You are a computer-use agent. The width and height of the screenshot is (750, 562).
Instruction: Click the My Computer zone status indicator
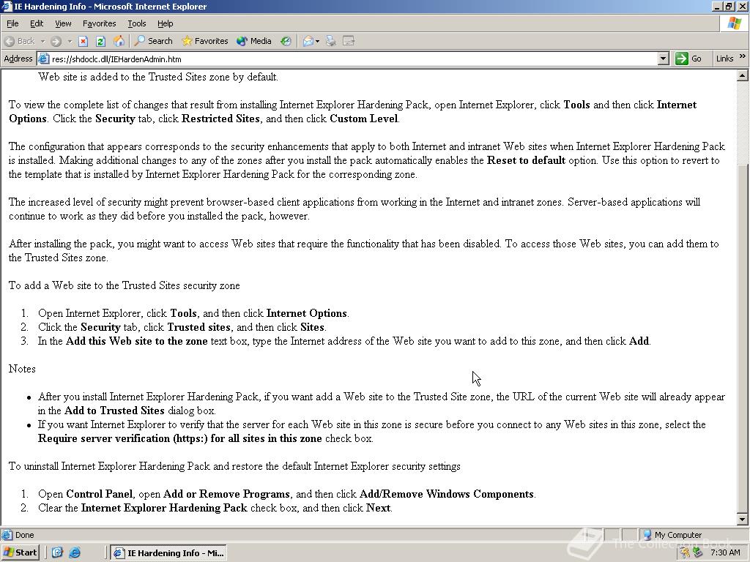pyautogui.click(x=672, y=535)
